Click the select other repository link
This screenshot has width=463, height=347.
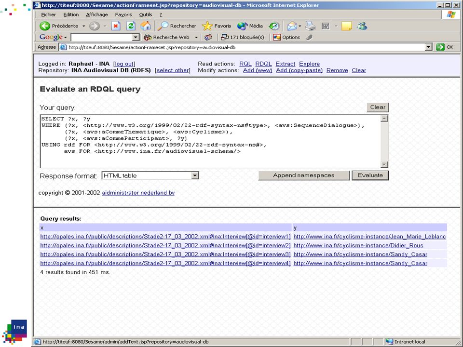coord(173,70)
